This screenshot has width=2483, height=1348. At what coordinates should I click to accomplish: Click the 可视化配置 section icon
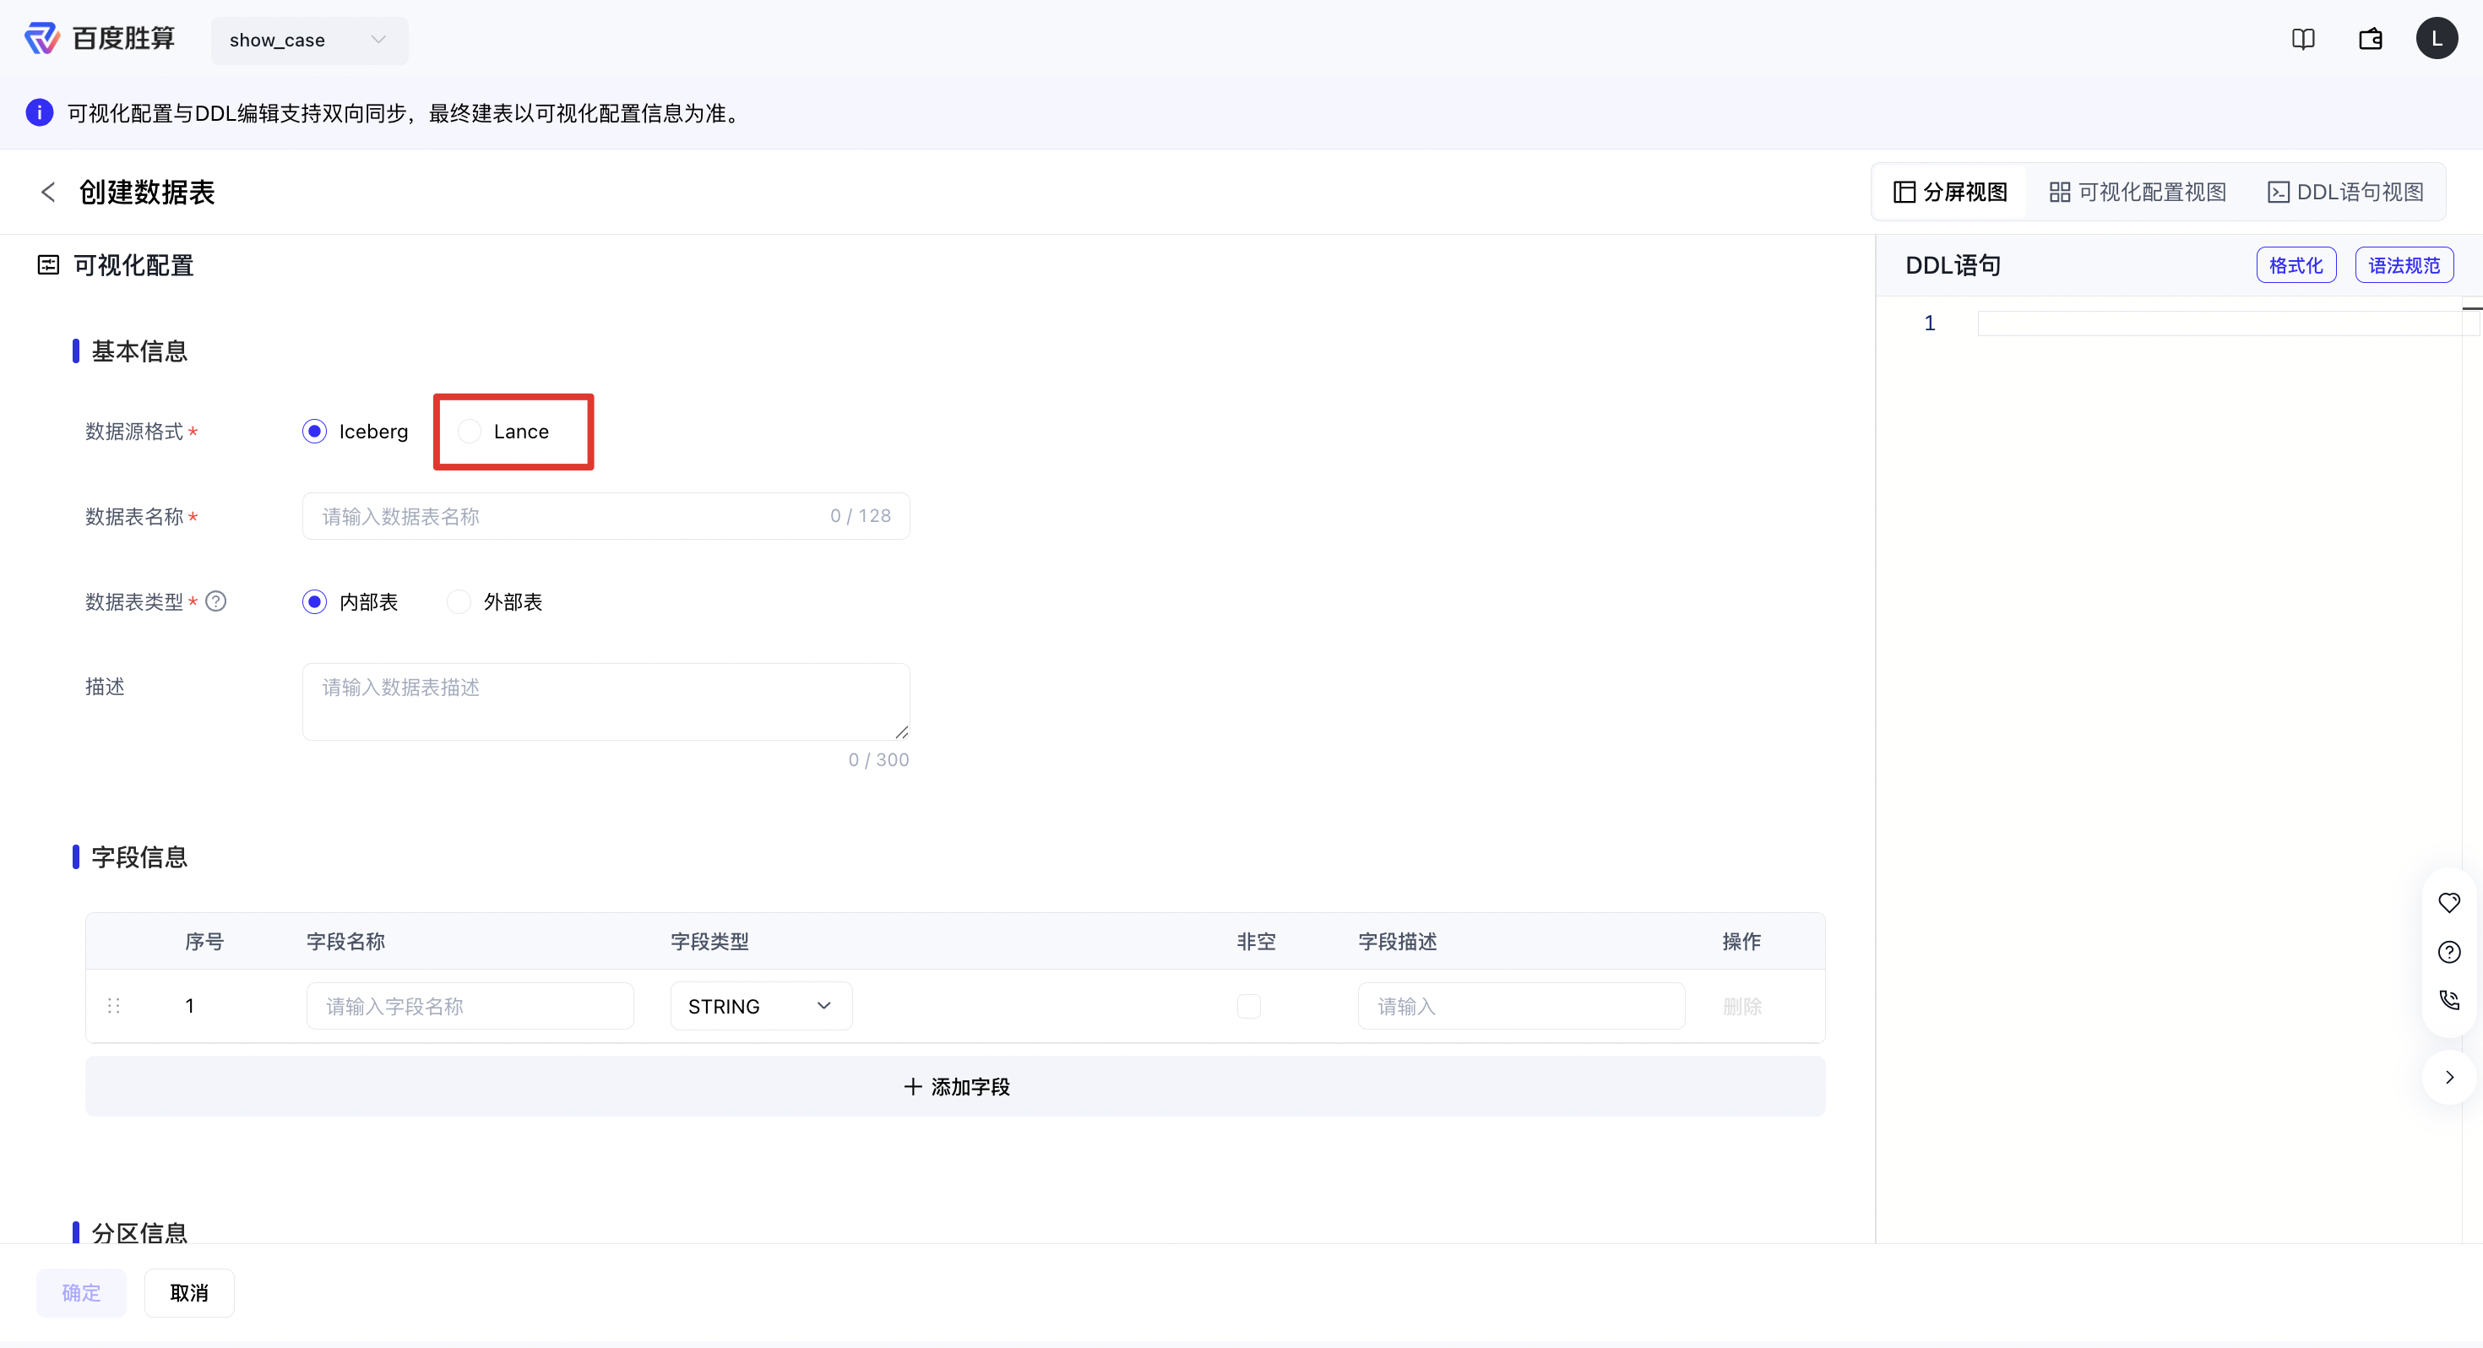pyautogui.click(x=48, y=265)
